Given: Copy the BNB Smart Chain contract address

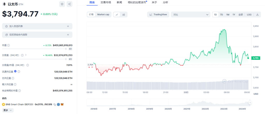Looking at the screenshot, I should (55, 104).
